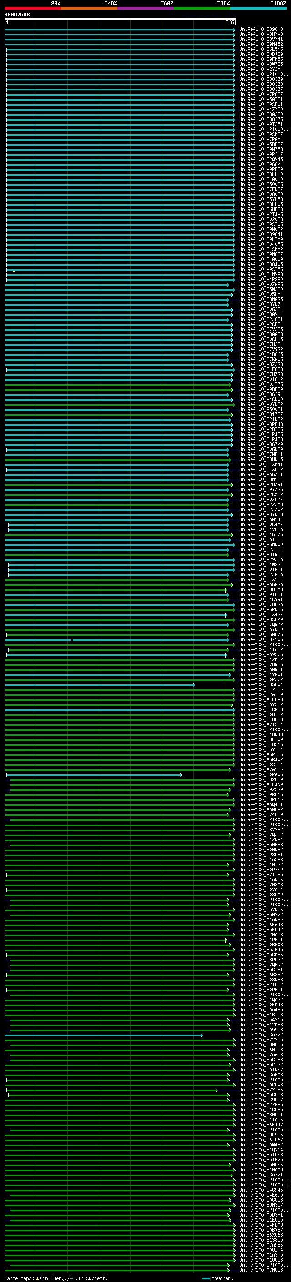The image size is (291, 1282).
Task: Select hit label UniRef100_P29215
Action: point(261,560)
